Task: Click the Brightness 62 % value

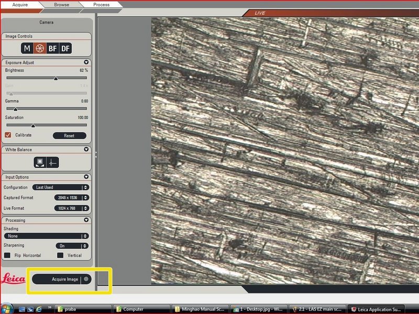Action: [x=84, y=70]
